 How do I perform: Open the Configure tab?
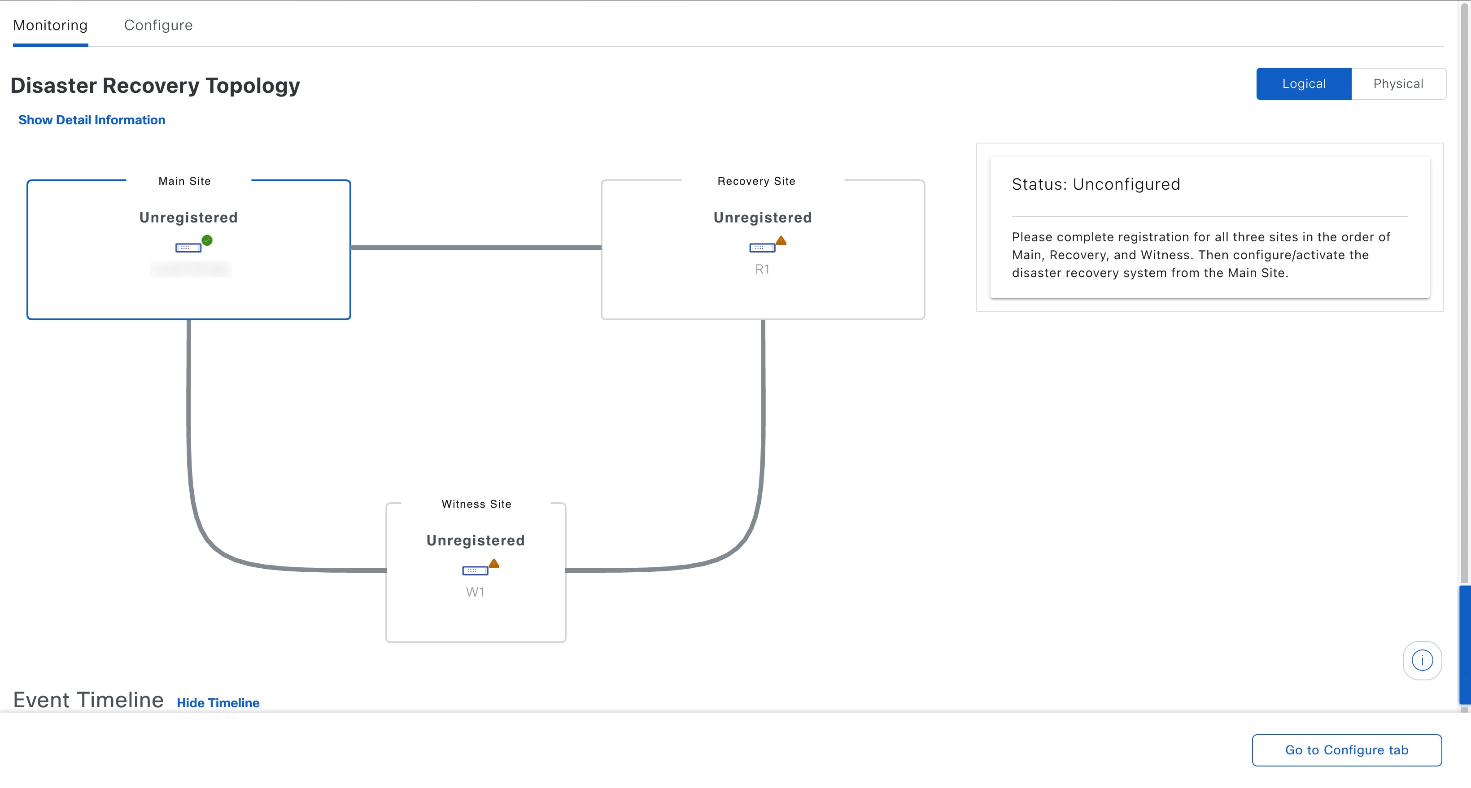click(x=158, y=25)
